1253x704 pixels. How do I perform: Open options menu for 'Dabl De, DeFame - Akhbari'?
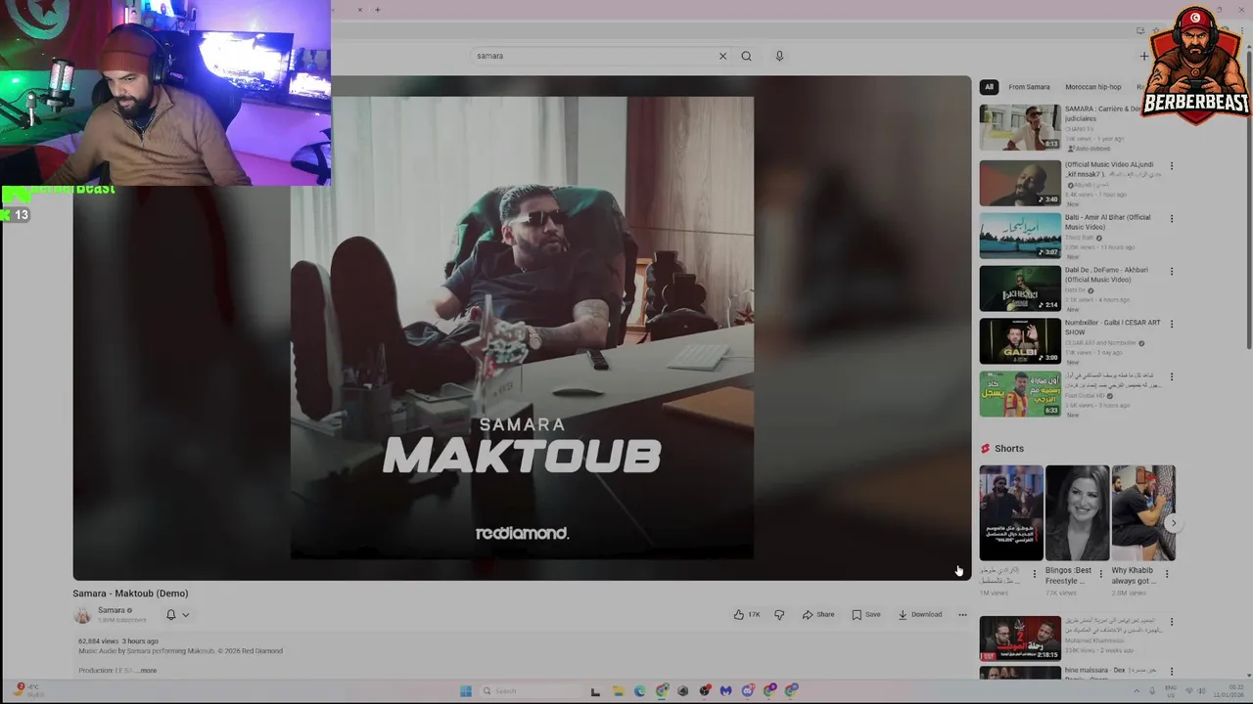(x=1171, y=272)
